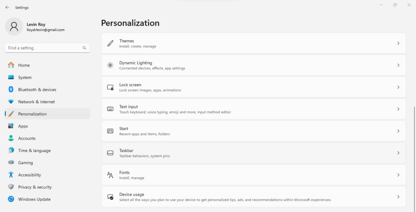Expand the Start settings chevron
The width and height of the screenshot is (416, 212).
click(x=398, y=131)
